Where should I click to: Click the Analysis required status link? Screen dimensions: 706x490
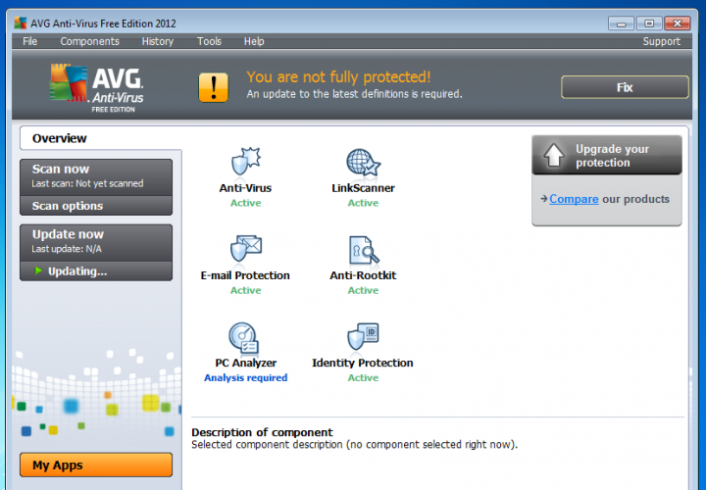(x=245, y=377)
